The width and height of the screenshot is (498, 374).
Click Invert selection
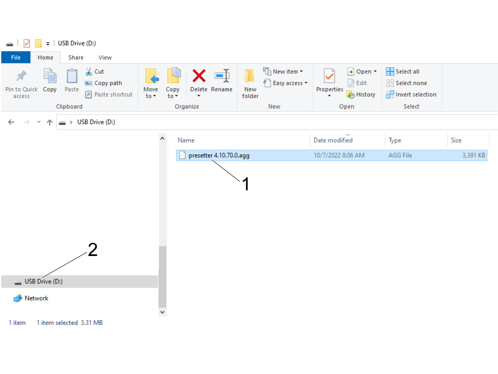pyautogui.click(x=411, y=94)
